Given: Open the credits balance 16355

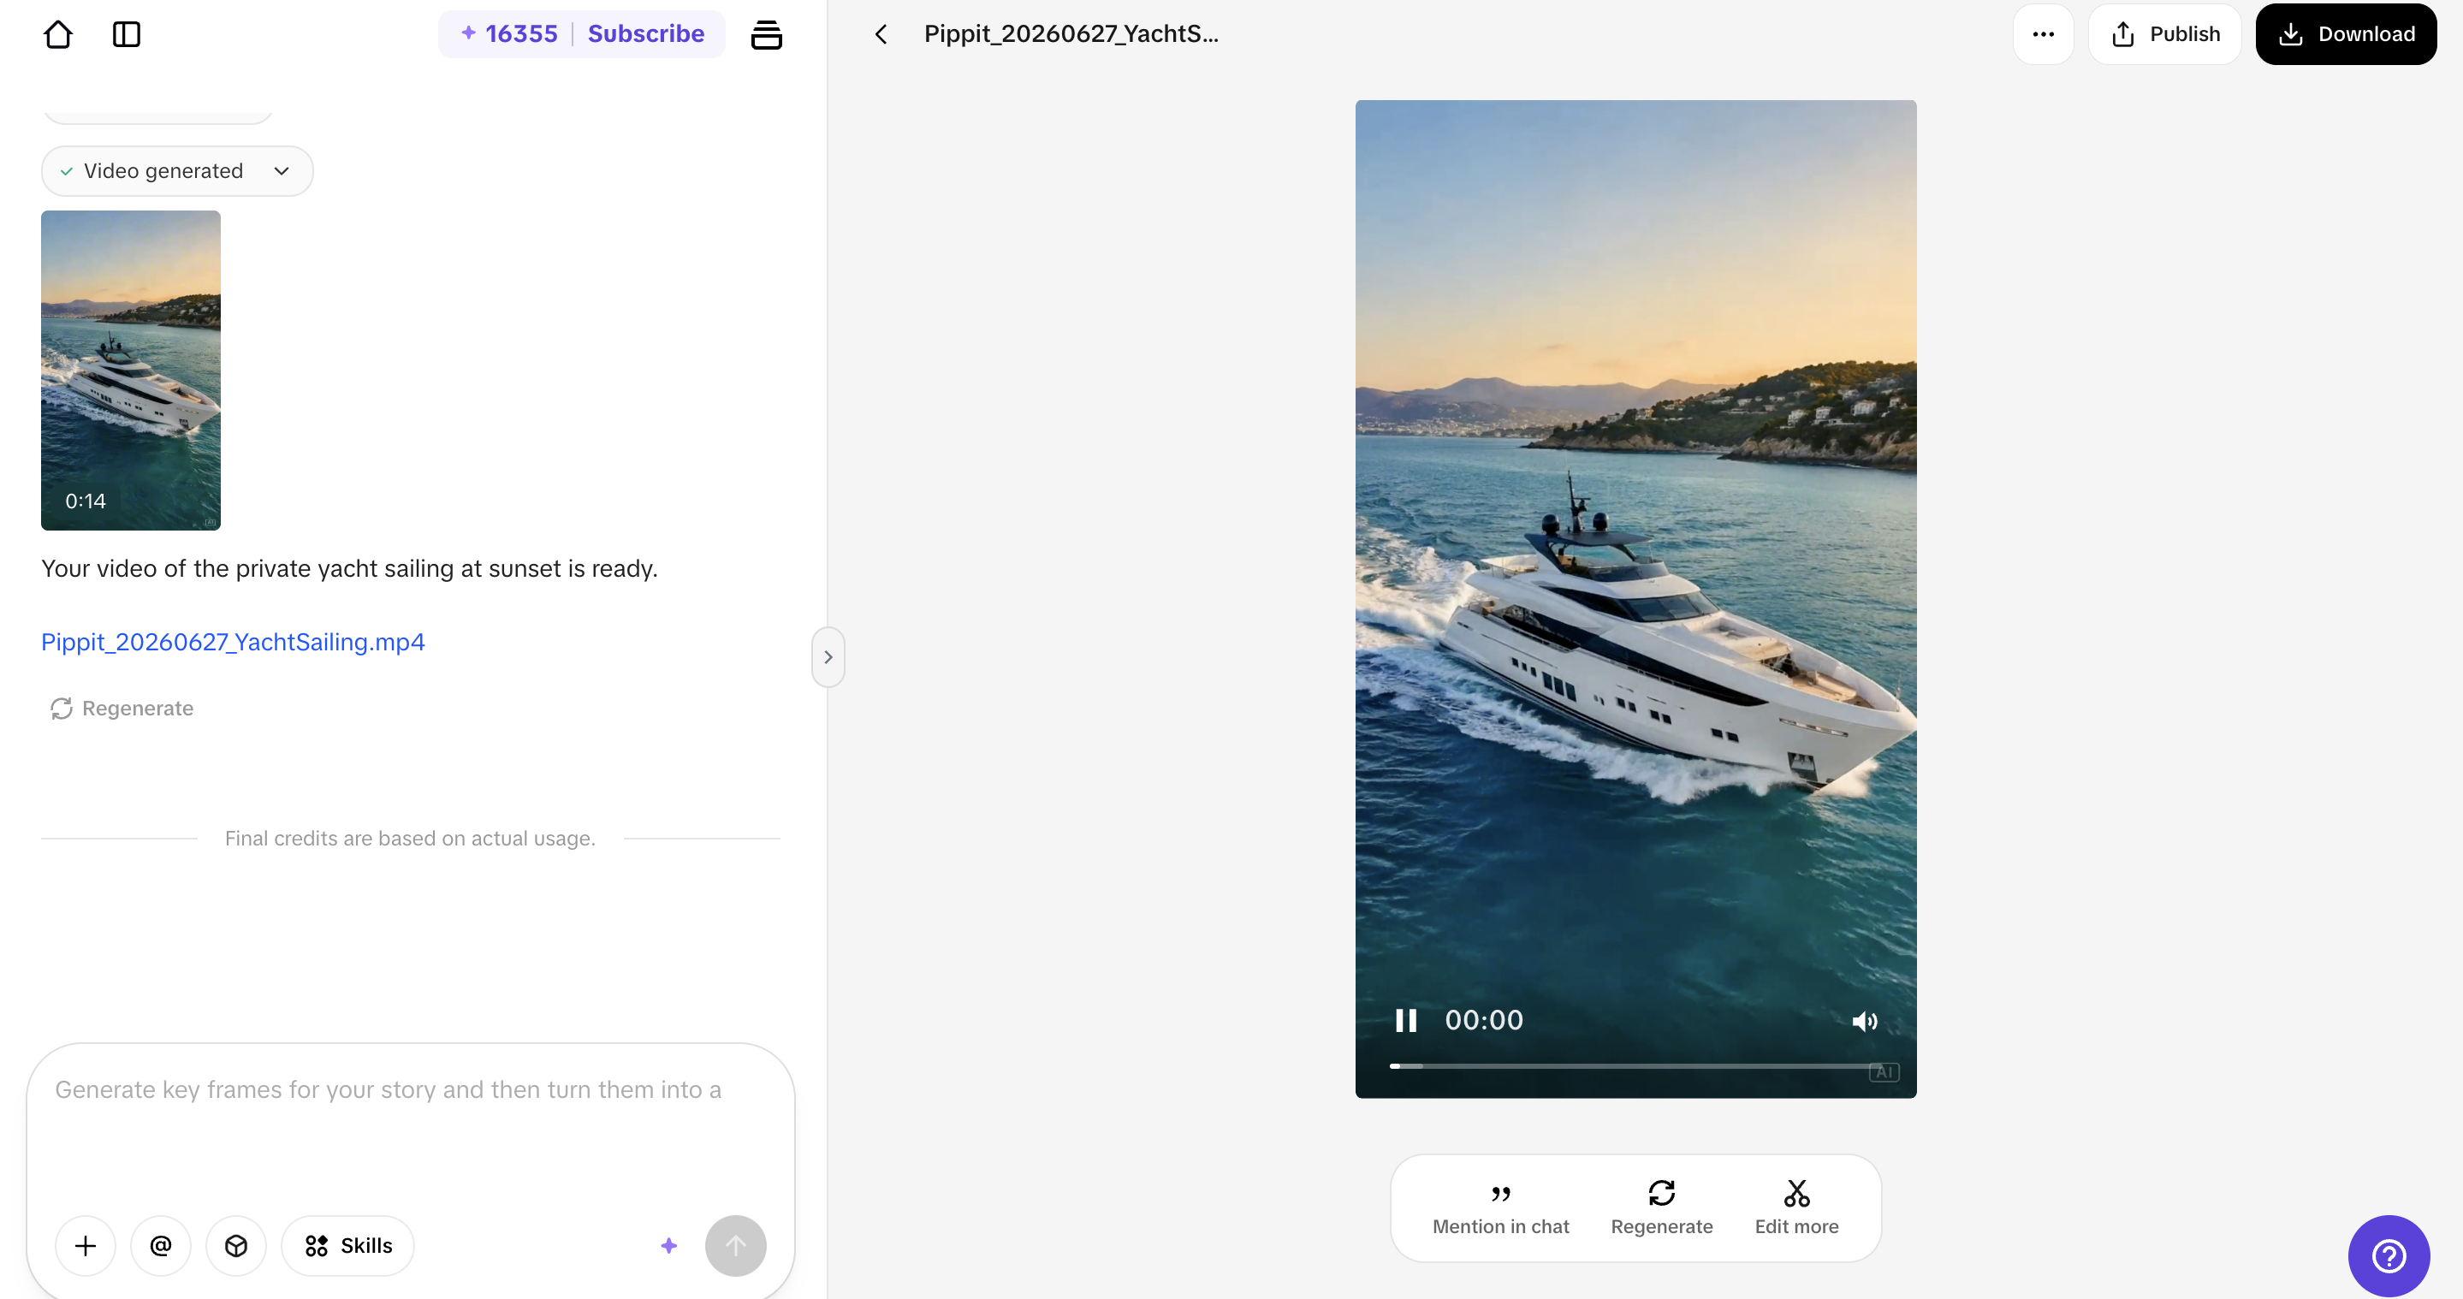Looking at the screenshot, I should tap(509, 33).
